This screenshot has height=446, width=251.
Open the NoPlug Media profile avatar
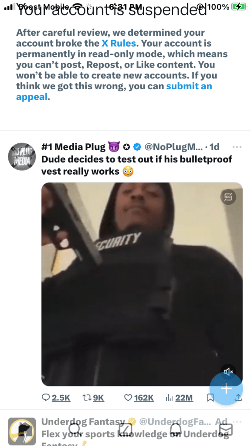pyautogui.click(x=22, y=156)
